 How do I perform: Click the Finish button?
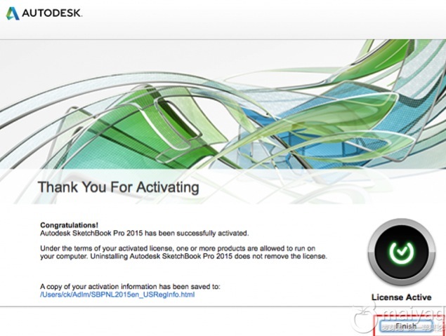pos(407,326)
